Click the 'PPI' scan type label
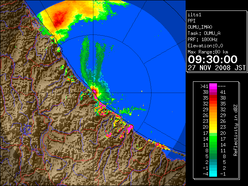The height and width of the screenshot is (186, 248). pyautogui.click(x=191, y=21)
